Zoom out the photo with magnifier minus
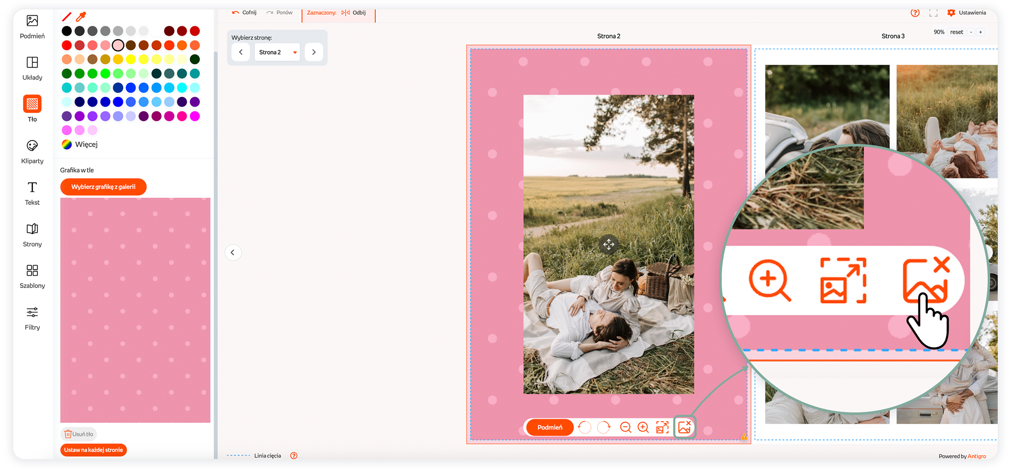 [x=625, y=427]
